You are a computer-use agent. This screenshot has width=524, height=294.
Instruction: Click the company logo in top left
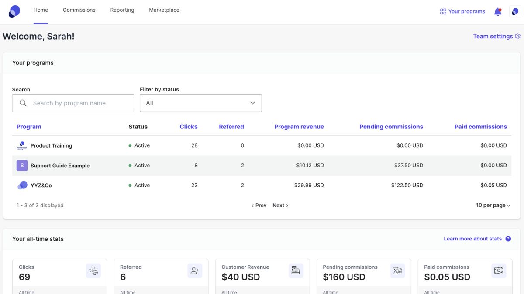click(x=14, y=11)
